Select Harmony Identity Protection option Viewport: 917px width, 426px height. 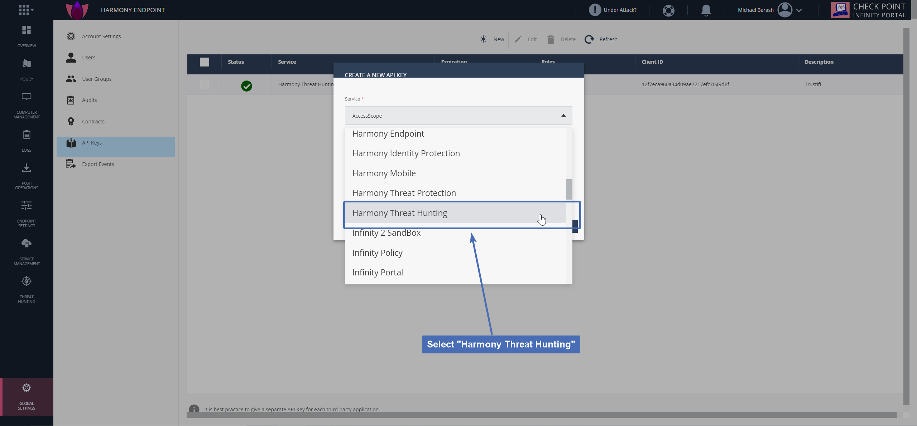tap(455, 153)
